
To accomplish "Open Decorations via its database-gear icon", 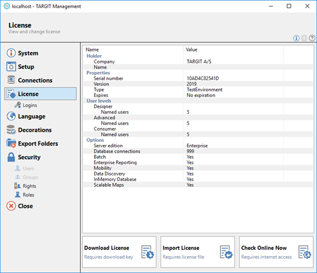I will (11, 130).
